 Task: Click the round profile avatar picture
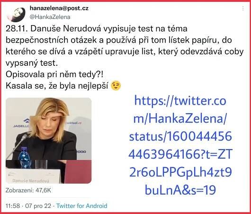16,14
